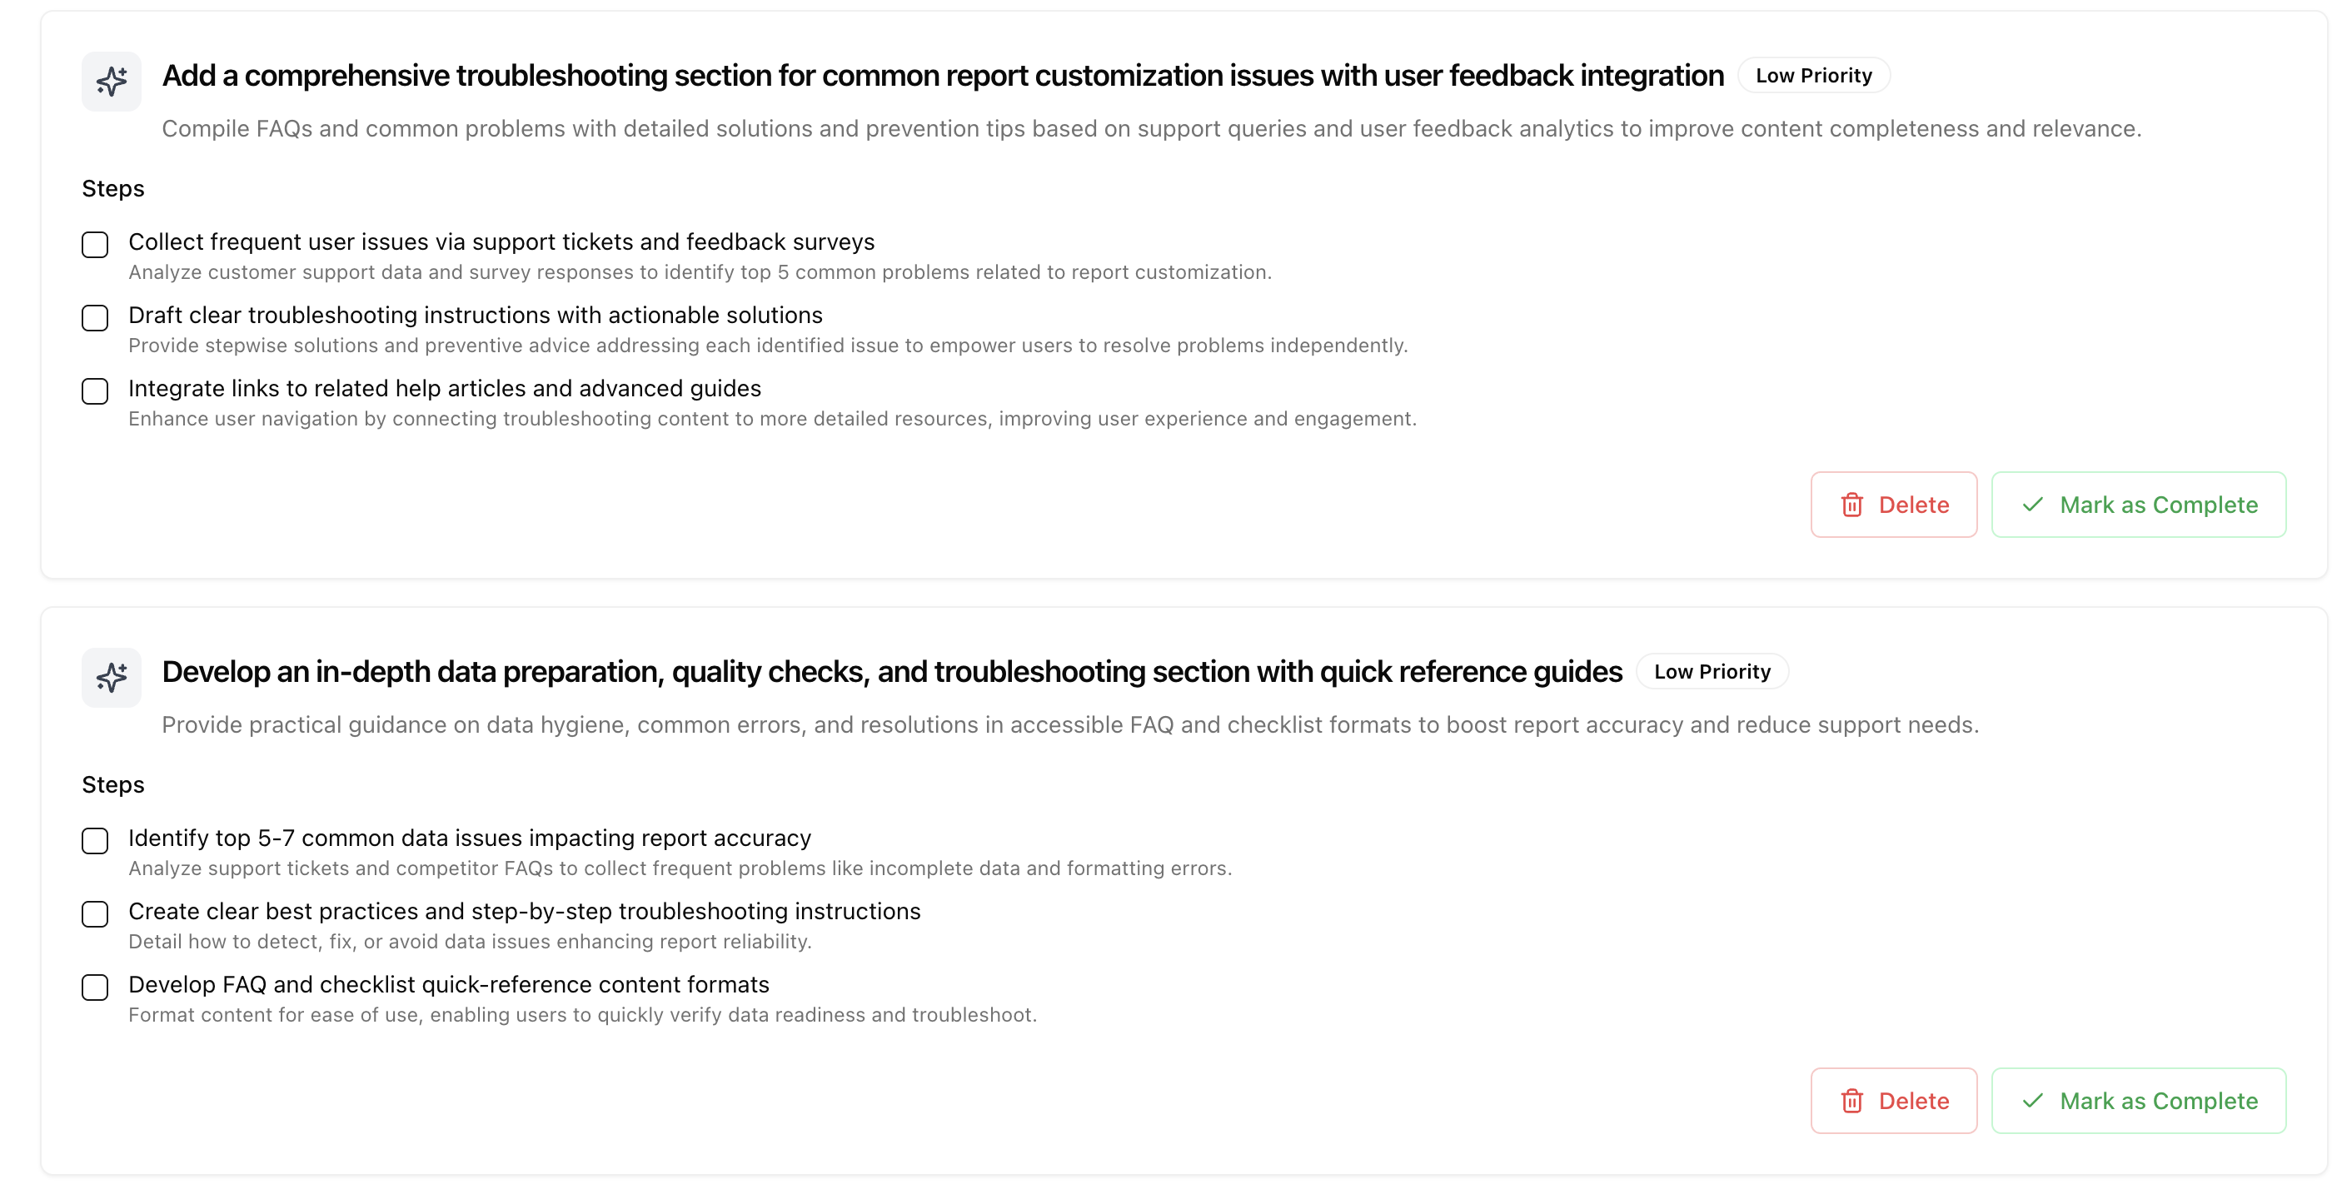Check the step 'Draft clear troubleshooting instructions'
The width and height of the screenshot is (2347, 1194).
click(x=94, y=318)
